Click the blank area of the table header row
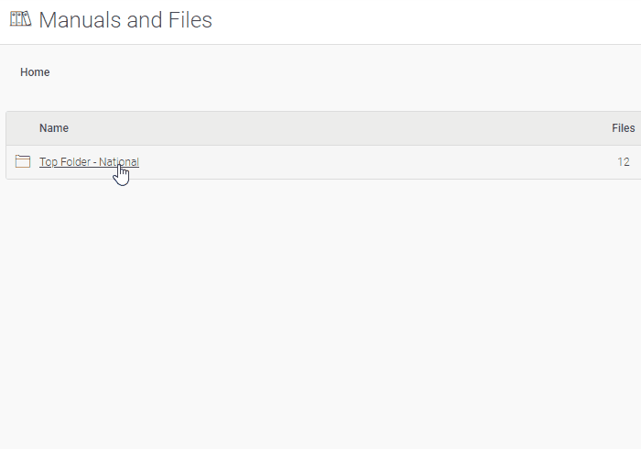641x449 pixels. pyautogui.click(x=327, y=128)
